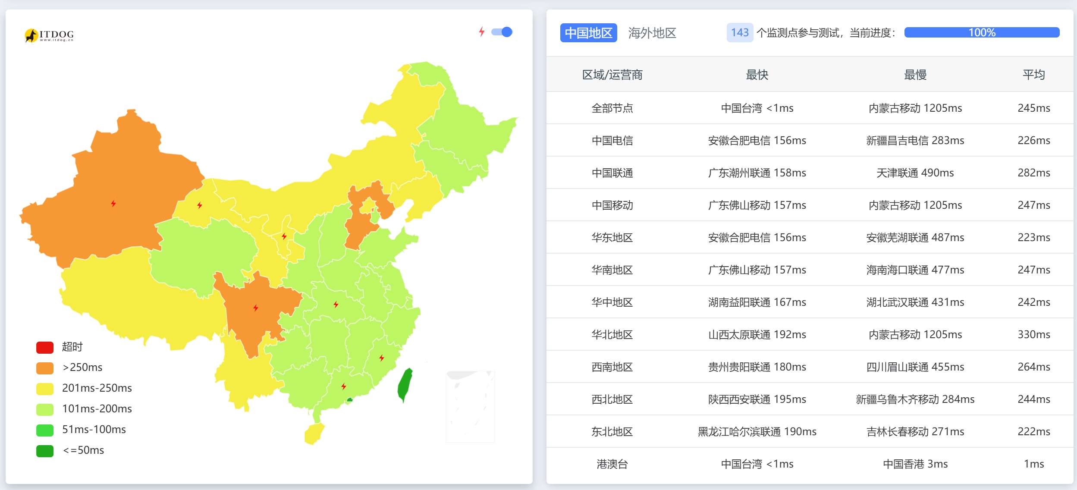Select the 港澳台 row label
This screenshot has height=490, width=1077.
coord(612,464)
